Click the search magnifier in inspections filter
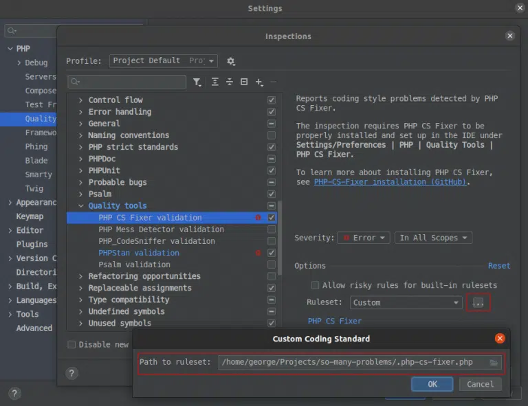528x406 pixels. click(x=75, y=82)
